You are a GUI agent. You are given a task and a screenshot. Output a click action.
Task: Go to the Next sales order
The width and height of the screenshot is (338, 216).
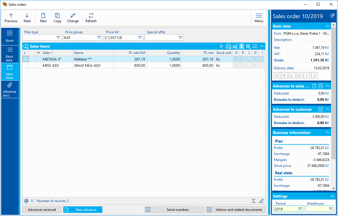[27, 18]
